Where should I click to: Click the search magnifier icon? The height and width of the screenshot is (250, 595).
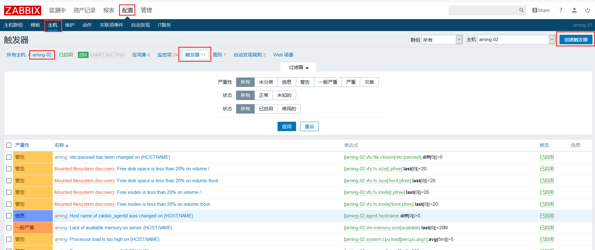click(x=522, y=10)
